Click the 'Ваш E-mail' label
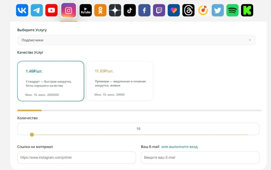The image size is (271, 170). 150,147
